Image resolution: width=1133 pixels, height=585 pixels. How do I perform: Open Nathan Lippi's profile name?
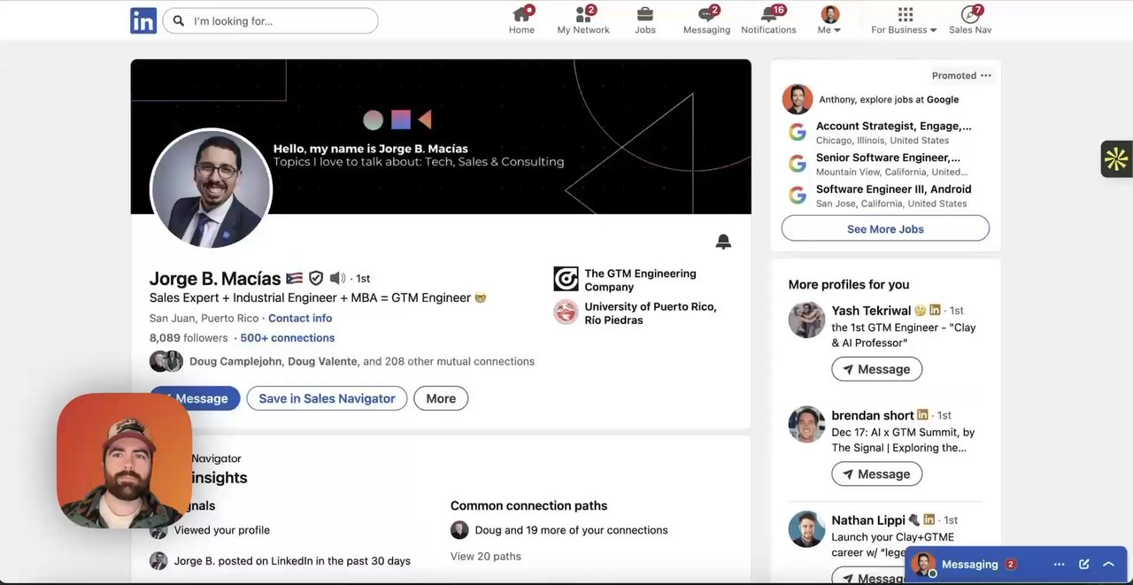pyautogui.click(x=868, y=520)
